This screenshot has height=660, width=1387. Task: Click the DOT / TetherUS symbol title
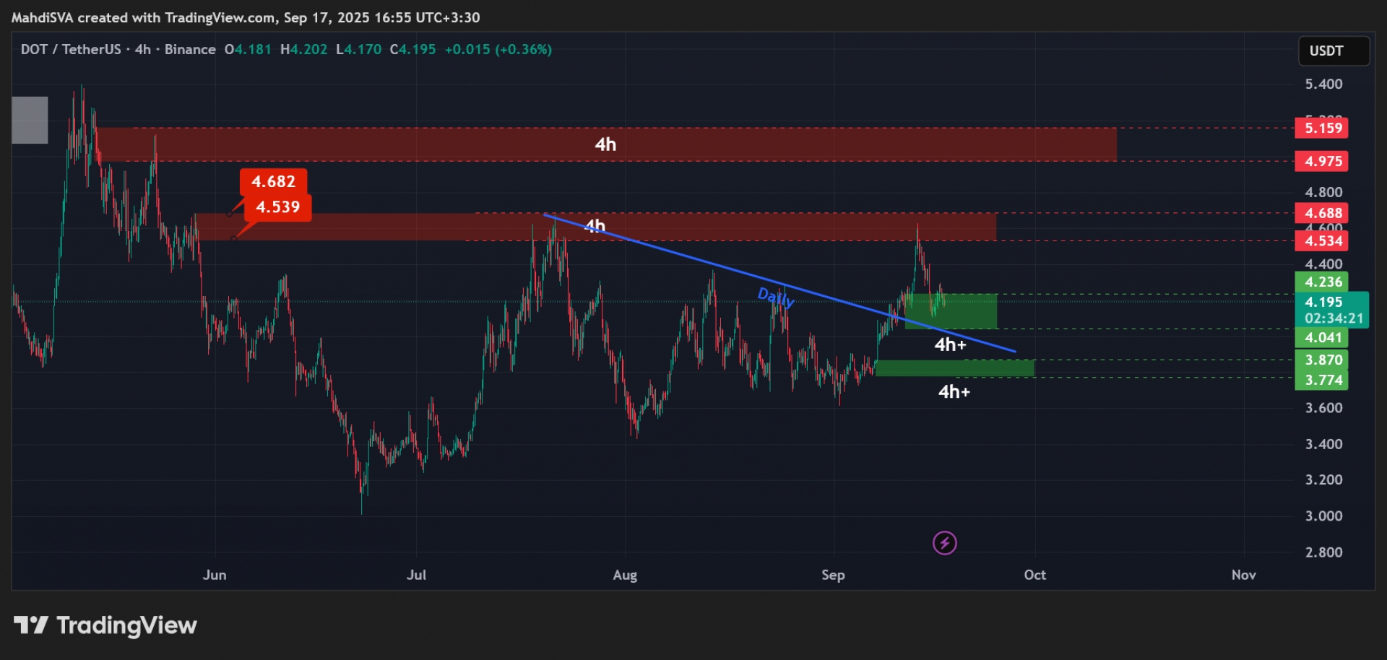71,49
